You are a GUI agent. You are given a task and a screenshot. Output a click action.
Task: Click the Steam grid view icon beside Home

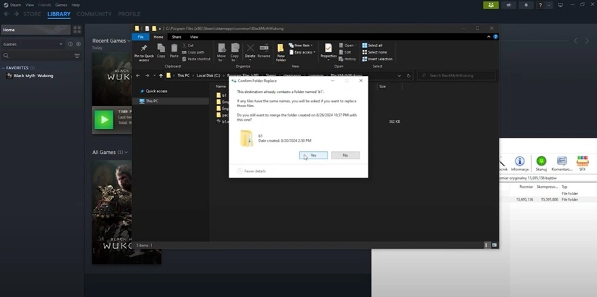tap(77, 30)
